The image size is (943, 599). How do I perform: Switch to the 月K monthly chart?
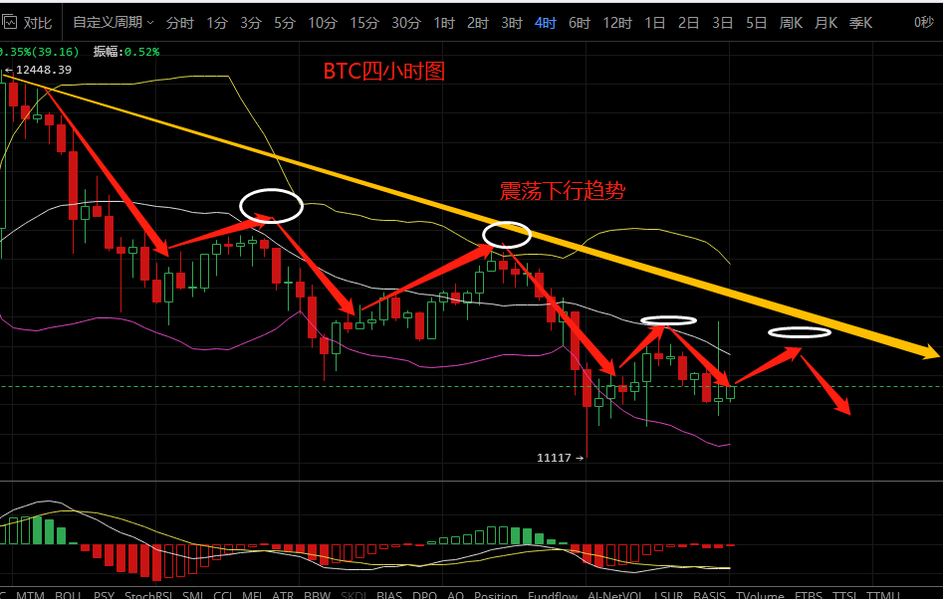coord(825,23)
